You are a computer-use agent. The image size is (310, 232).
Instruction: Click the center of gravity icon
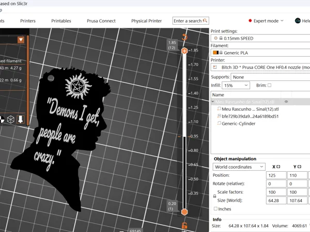(x=2, y=120)
